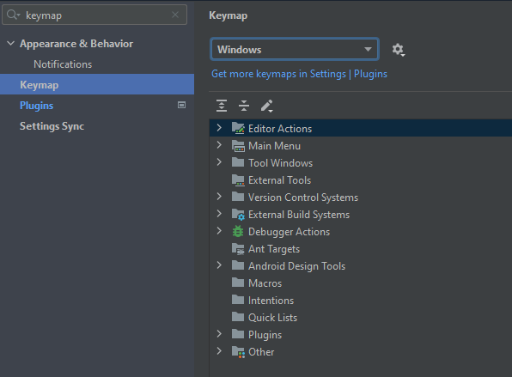
Task: Clear the settings search field
Action: click(x=175, y=15)
